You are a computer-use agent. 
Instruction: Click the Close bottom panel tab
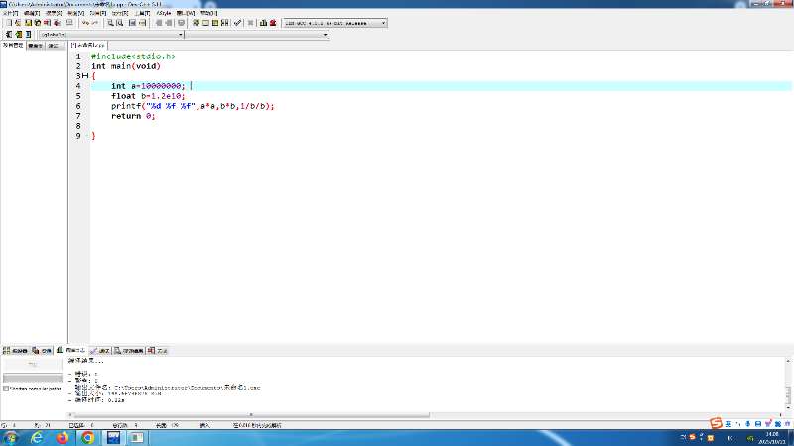[x=157, y=350]
